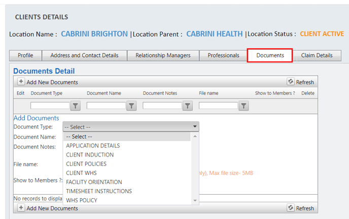This screenshot has width=349, height=219.
Task: Click the dropdown list scroll down arrow
Action: coord(195,201)
